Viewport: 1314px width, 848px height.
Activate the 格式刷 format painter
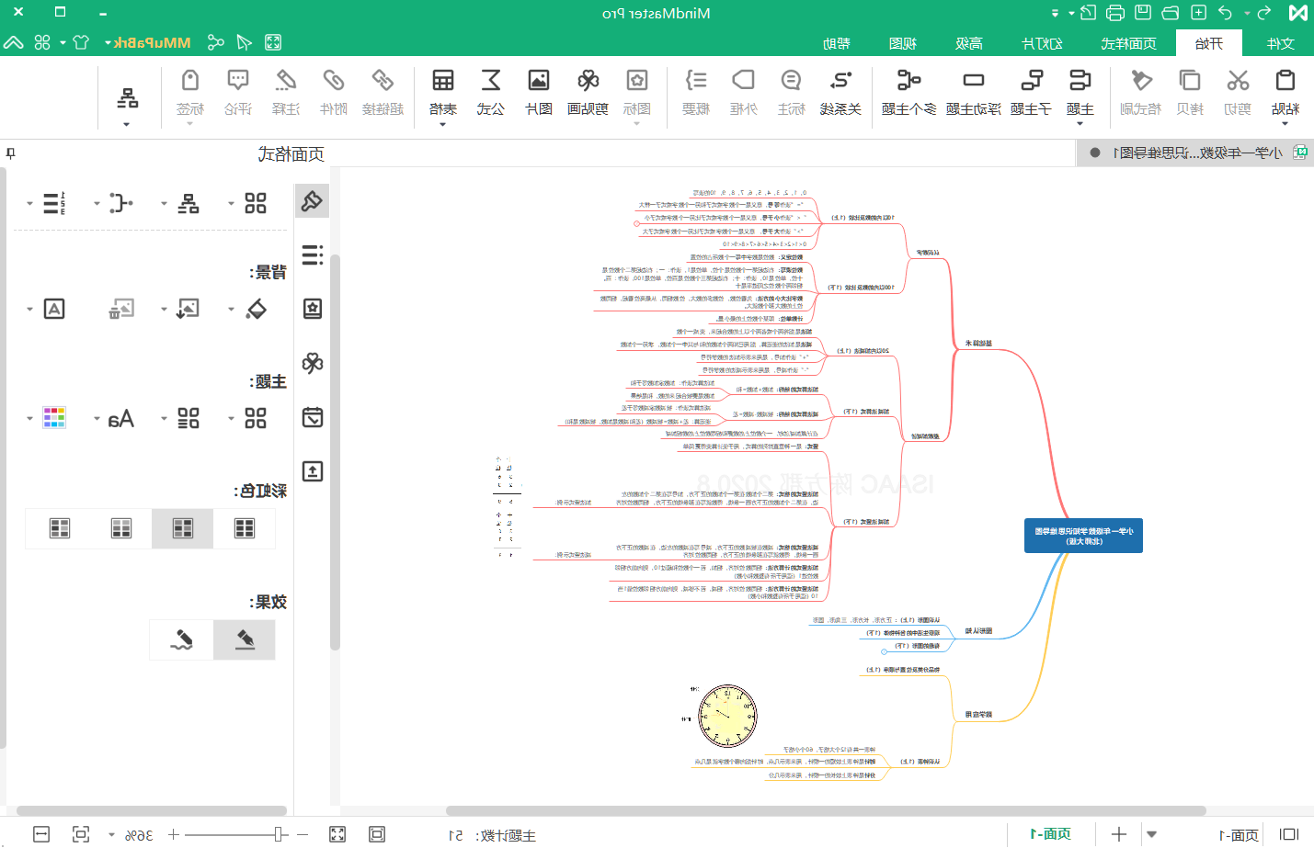pyautogui.click(x=1141, y=93)
